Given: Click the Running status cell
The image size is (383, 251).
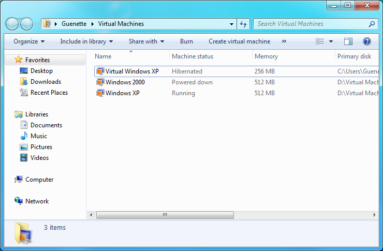Looking at the screenshot, I should click(183, 93).
